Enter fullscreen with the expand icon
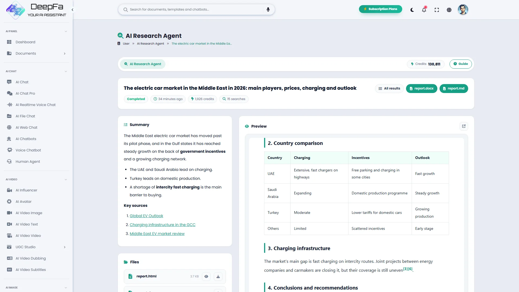The image size is (519, 292). [437, 10]
